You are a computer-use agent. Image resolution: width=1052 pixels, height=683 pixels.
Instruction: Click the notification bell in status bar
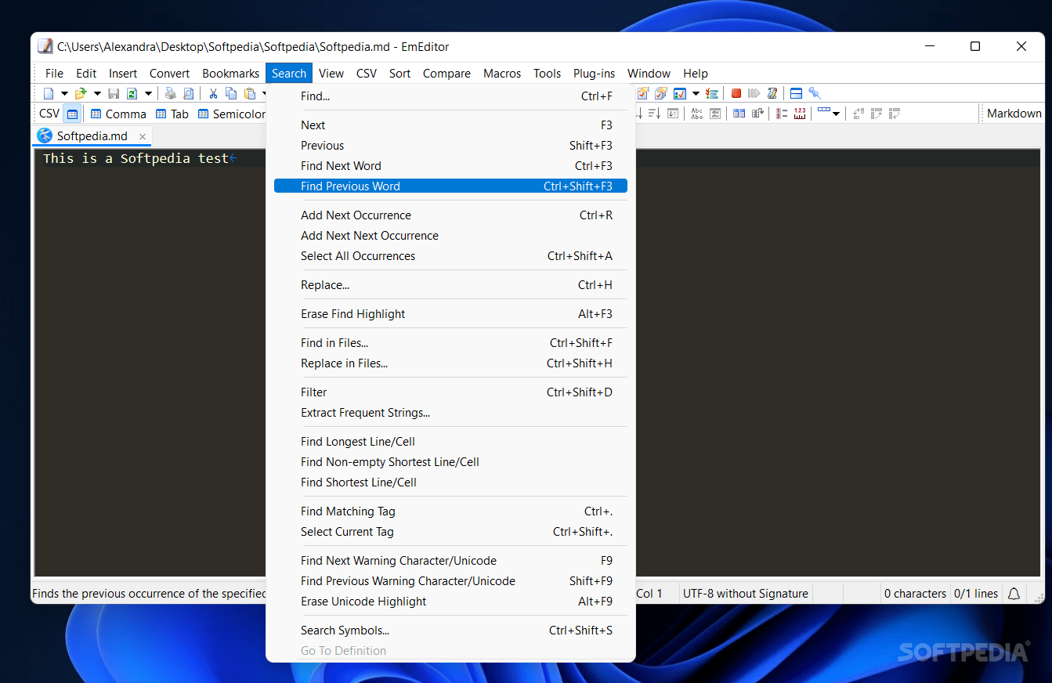(x=1014, y=594)
